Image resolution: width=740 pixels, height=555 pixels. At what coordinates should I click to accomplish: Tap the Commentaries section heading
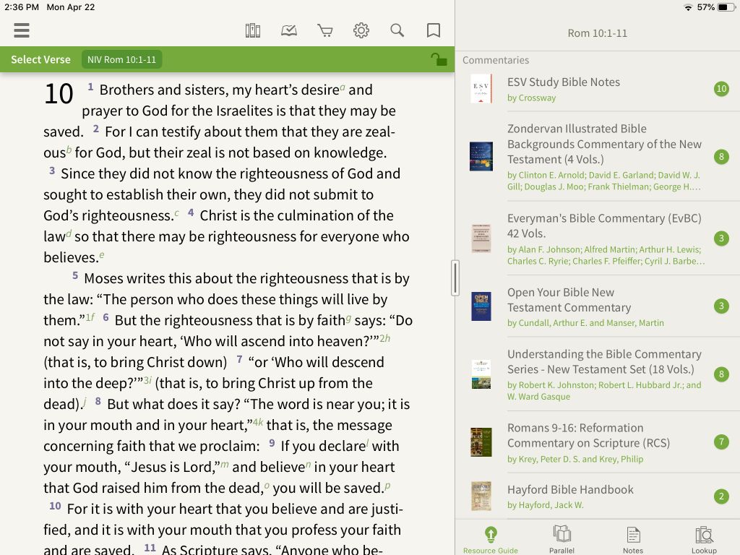point(496,60)
